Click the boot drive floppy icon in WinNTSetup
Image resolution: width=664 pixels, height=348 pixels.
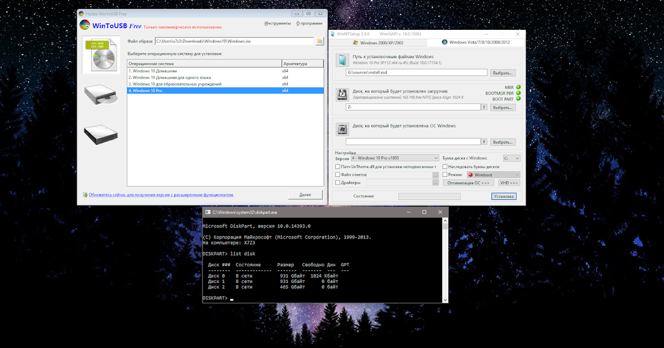click(343, 94)
